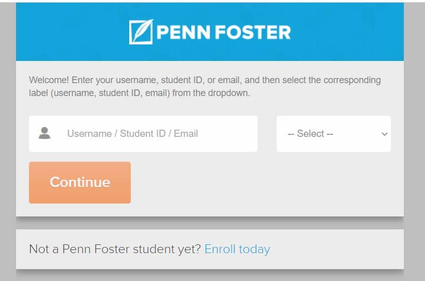
Task: Expand the dropdown to choose username, student ID, or email
Action: (x=333, y=134)
